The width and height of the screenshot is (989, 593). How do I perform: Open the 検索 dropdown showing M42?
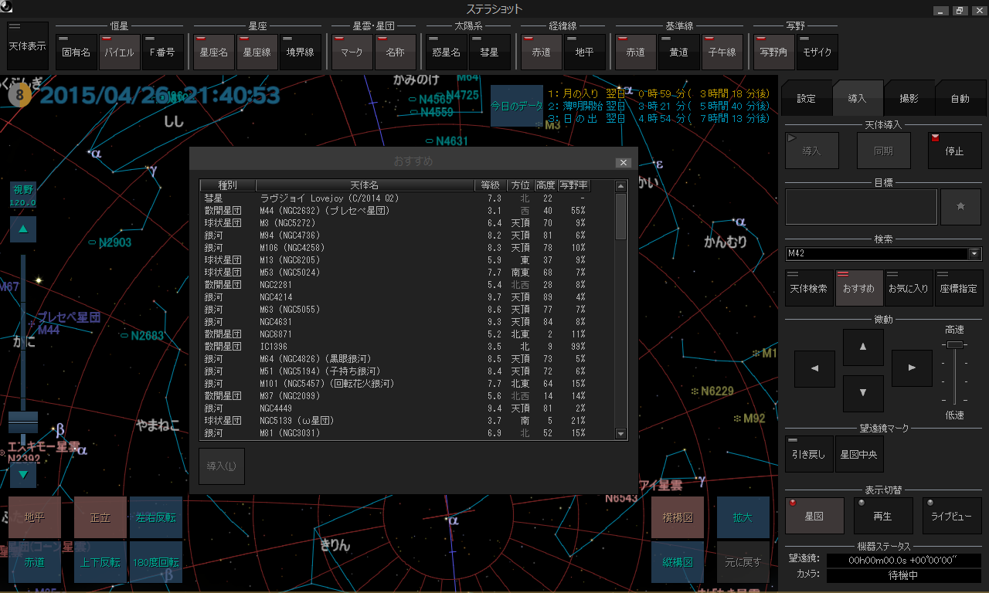(974, 254)
